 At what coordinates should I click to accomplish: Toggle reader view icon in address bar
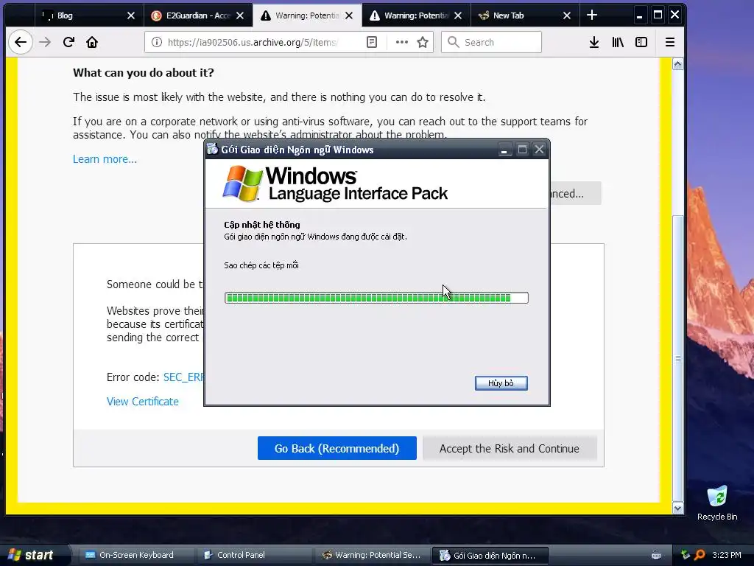pyautogui.click(x=372, y=42)
